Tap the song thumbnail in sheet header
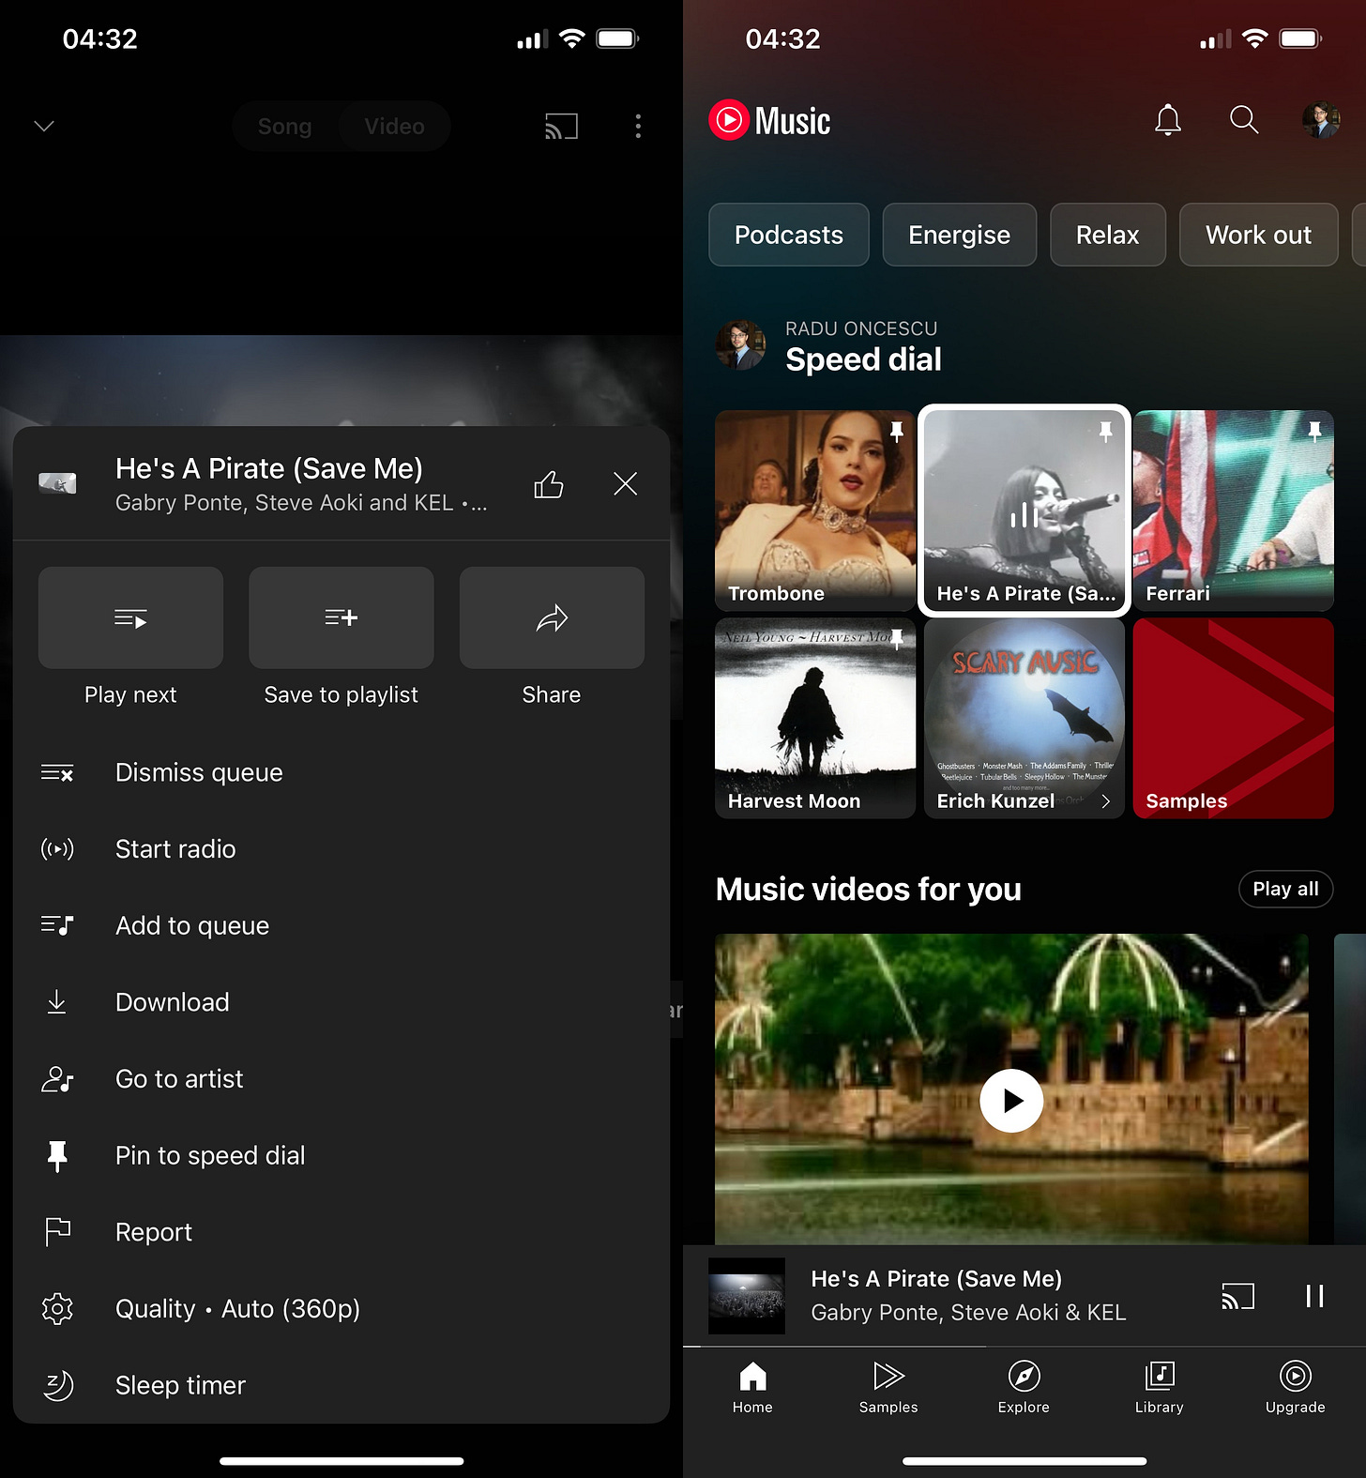The image size is (1366, 1478). pyautogui.click(x=57, y=483)
